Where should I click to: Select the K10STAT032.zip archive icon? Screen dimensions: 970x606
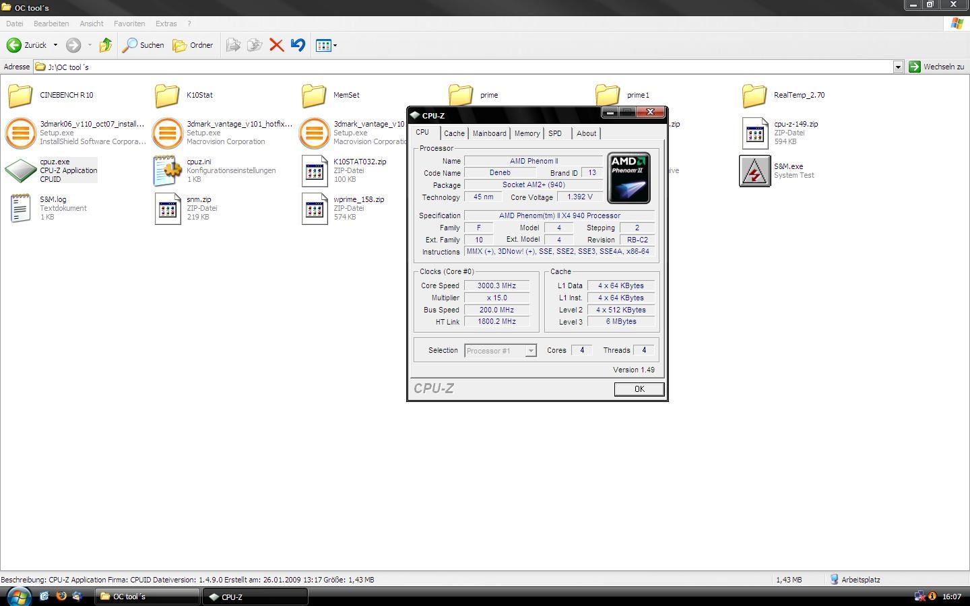pos(315,170)
